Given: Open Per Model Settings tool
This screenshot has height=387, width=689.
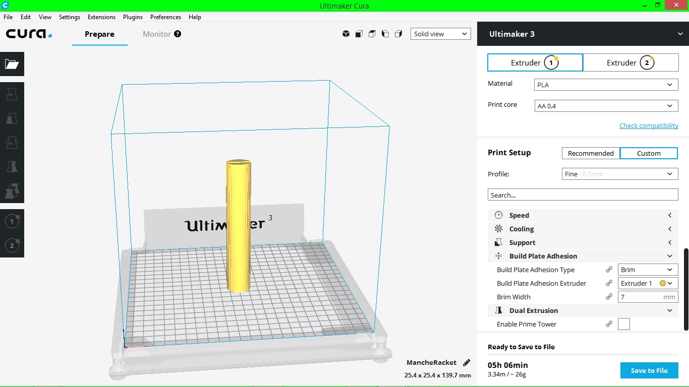Looking at the screenshot, I should click(x=12, y=191).
